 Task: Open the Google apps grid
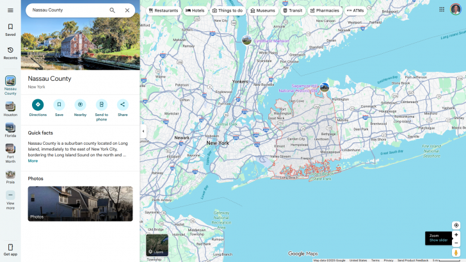pos(442,10)
